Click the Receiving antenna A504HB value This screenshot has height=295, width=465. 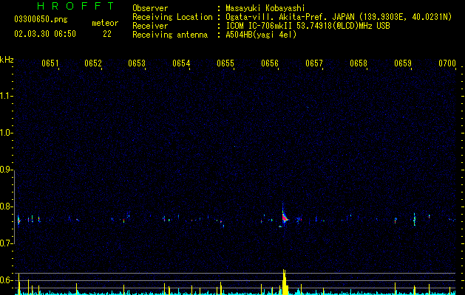pyautogui.click(x=261, y=35)
